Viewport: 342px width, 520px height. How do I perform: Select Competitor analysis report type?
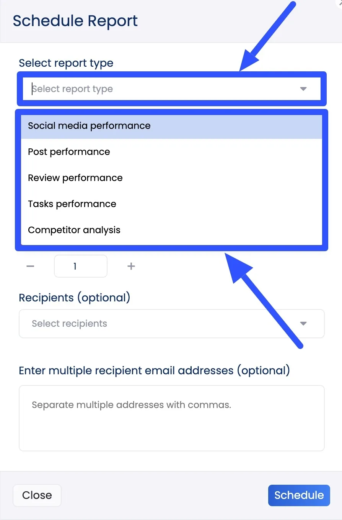click(x=74, y=230)
